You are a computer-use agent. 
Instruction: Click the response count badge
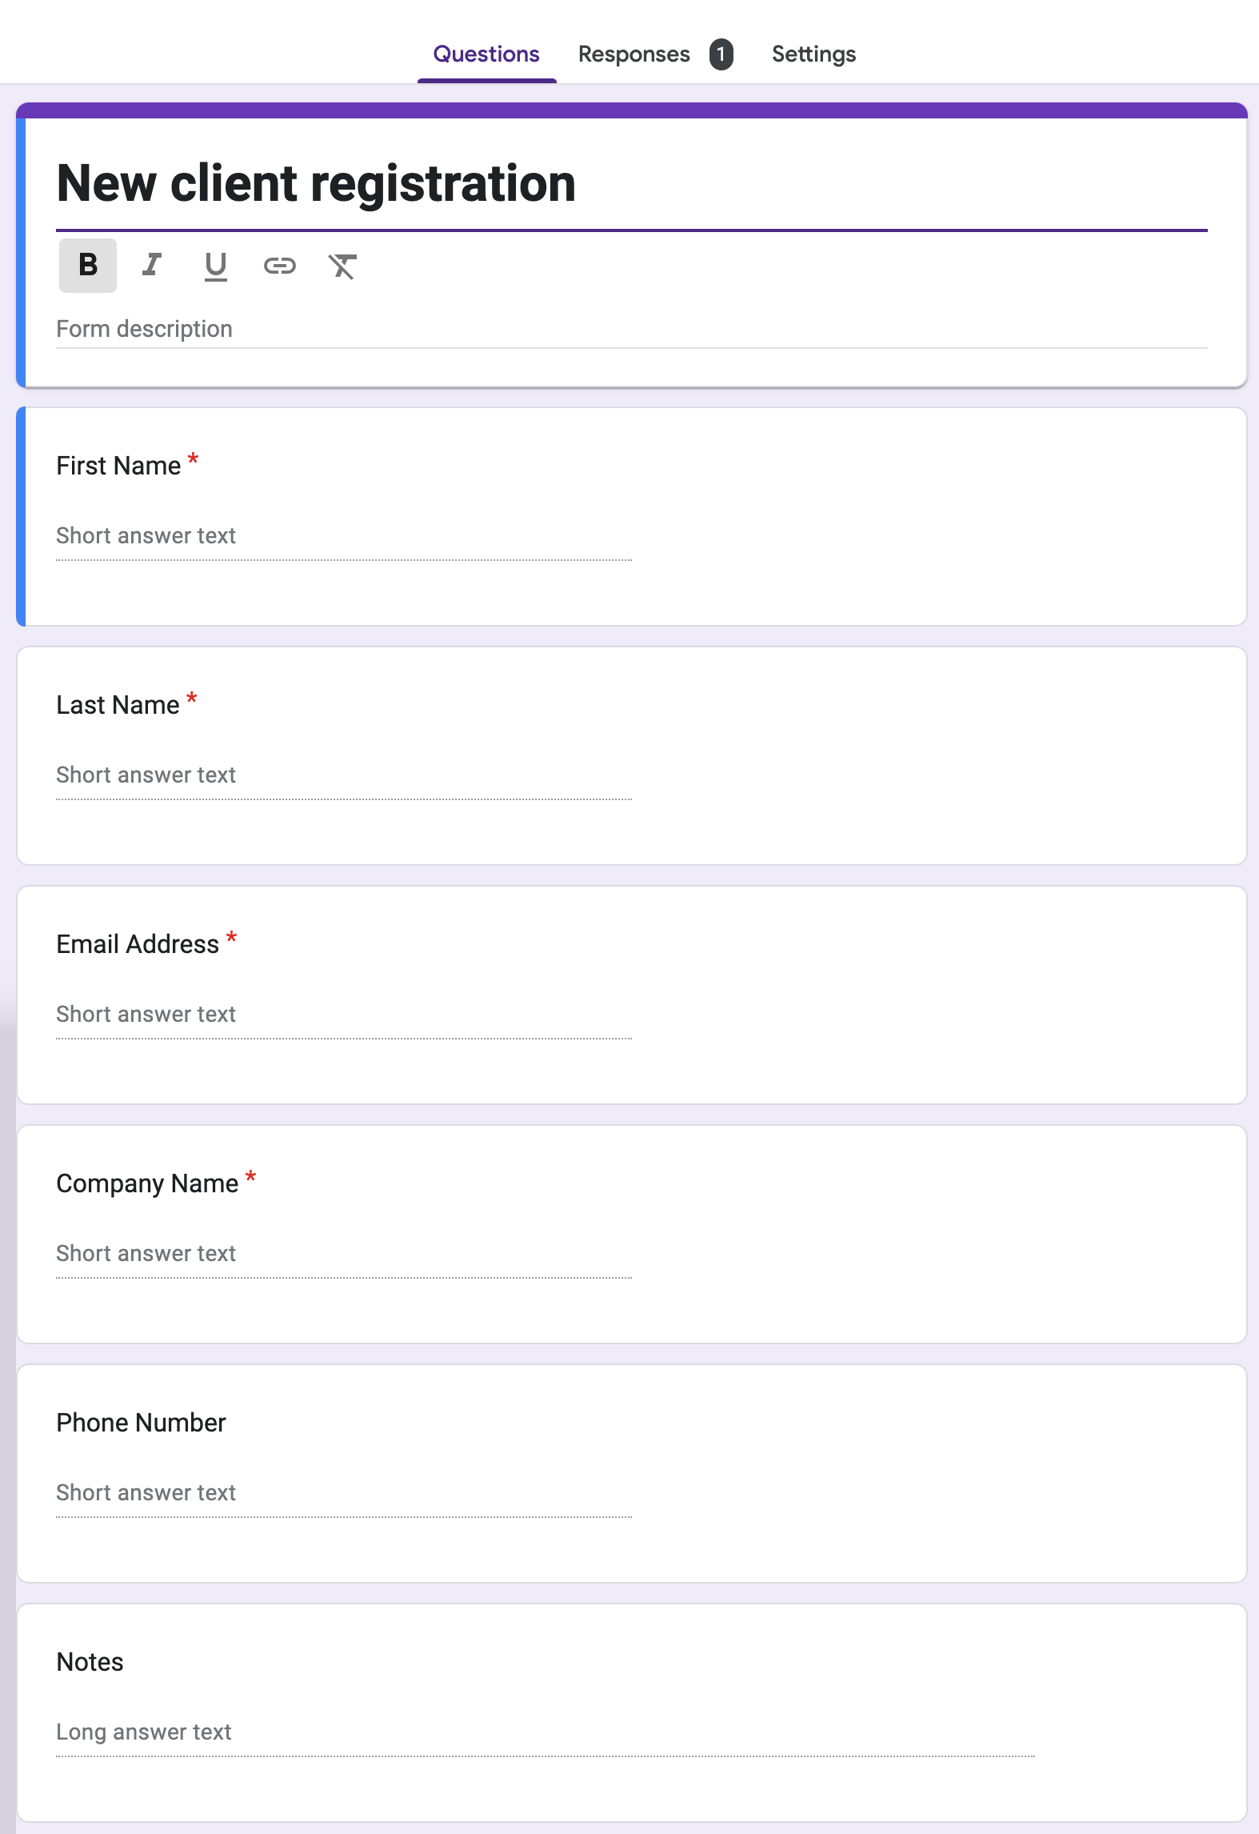[721, 54]
